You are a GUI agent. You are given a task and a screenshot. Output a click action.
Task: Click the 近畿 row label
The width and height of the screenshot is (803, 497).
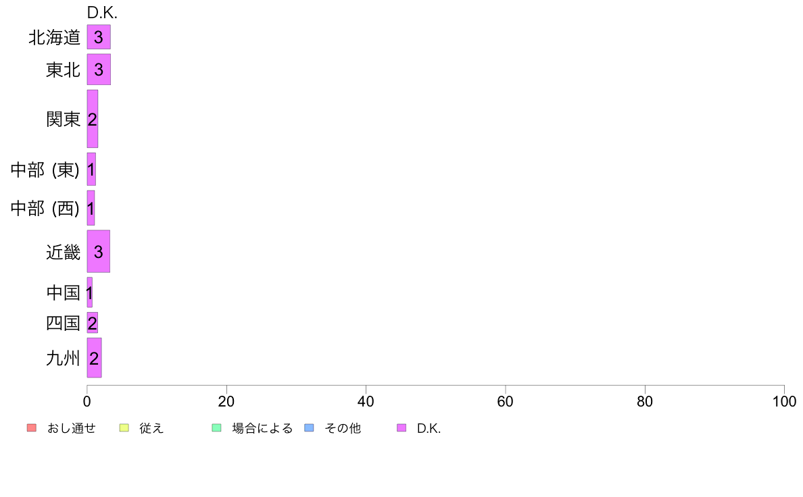click(64, 252)
